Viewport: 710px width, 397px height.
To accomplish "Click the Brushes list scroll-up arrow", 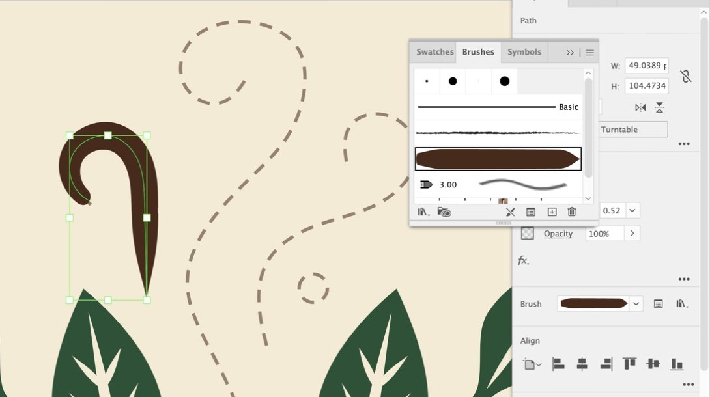I will [588, 73].
